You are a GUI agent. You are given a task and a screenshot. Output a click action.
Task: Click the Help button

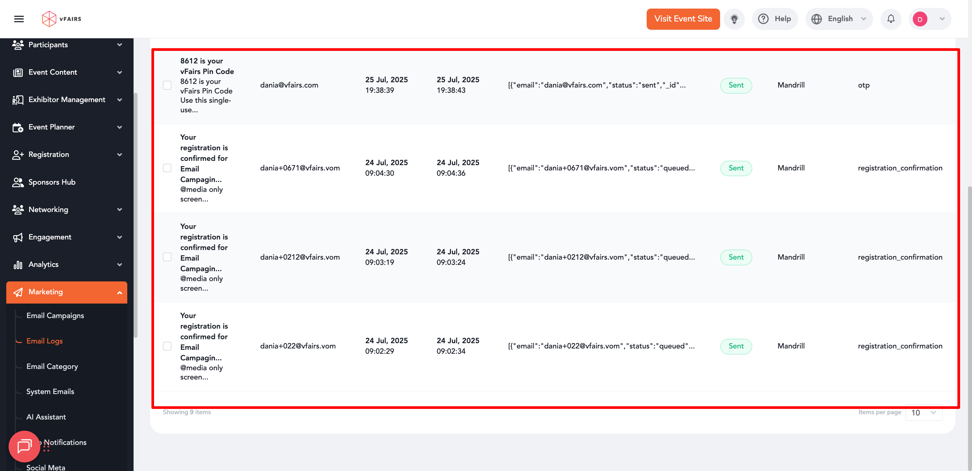pyautogui.click(x=774, y=19)
